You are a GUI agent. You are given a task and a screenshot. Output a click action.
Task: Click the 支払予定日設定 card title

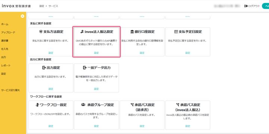(190, 32)
